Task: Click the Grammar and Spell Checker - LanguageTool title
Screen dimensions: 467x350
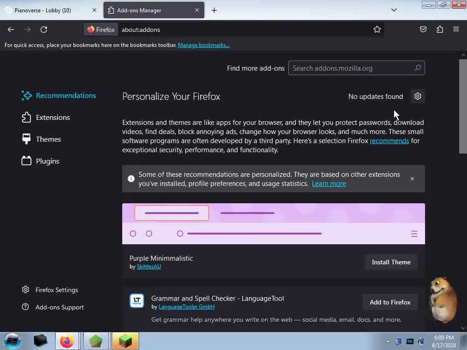Action: point(218,299)
